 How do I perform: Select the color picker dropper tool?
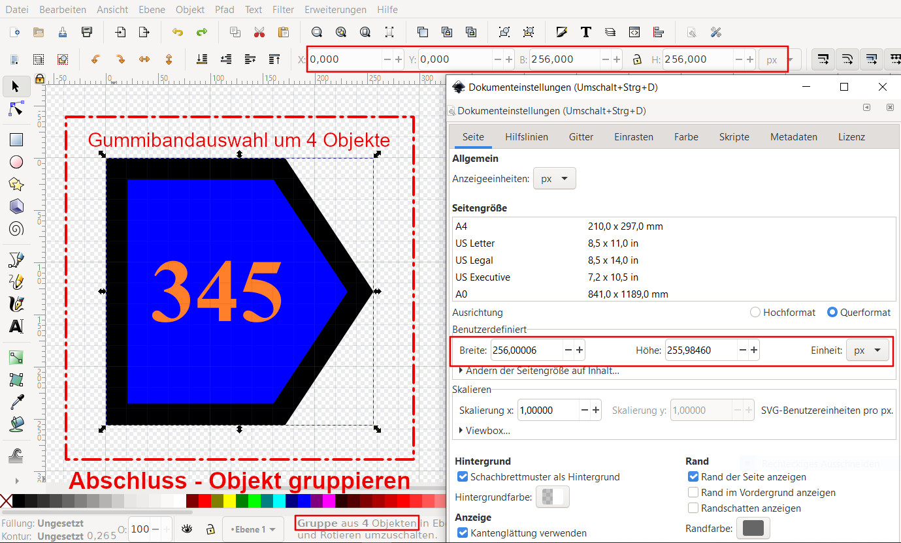point(16,402)
